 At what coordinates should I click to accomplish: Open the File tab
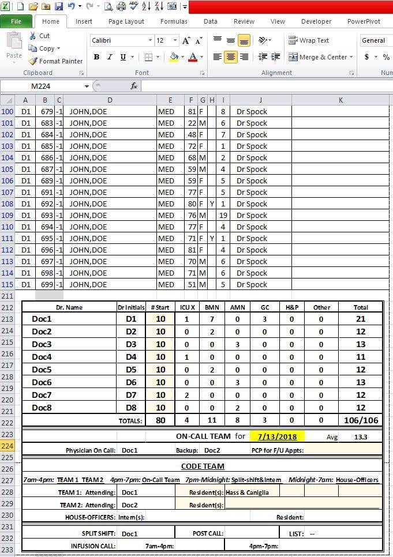pos(16,21)
